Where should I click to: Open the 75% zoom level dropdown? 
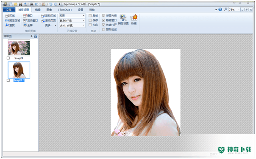[x=239, y=9]
